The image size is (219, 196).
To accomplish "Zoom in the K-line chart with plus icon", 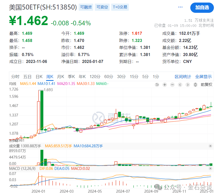I will [165, 85].
